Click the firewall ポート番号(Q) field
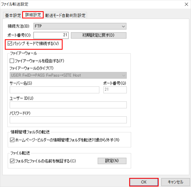The width and height of the screenshot is (191, 187). [115, 90]
